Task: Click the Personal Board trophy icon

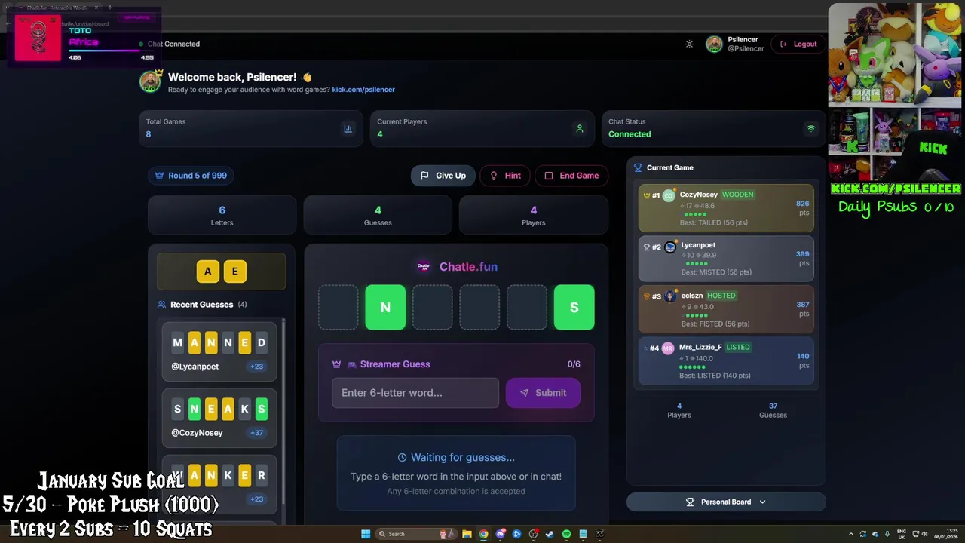Action: pyautogui.click(x=690, y=502)
